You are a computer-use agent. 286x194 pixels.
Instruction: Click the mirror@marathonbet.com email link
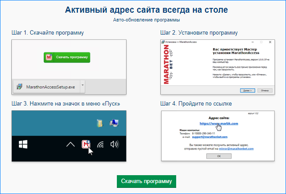pyautogui.click(x=236, y=149)
